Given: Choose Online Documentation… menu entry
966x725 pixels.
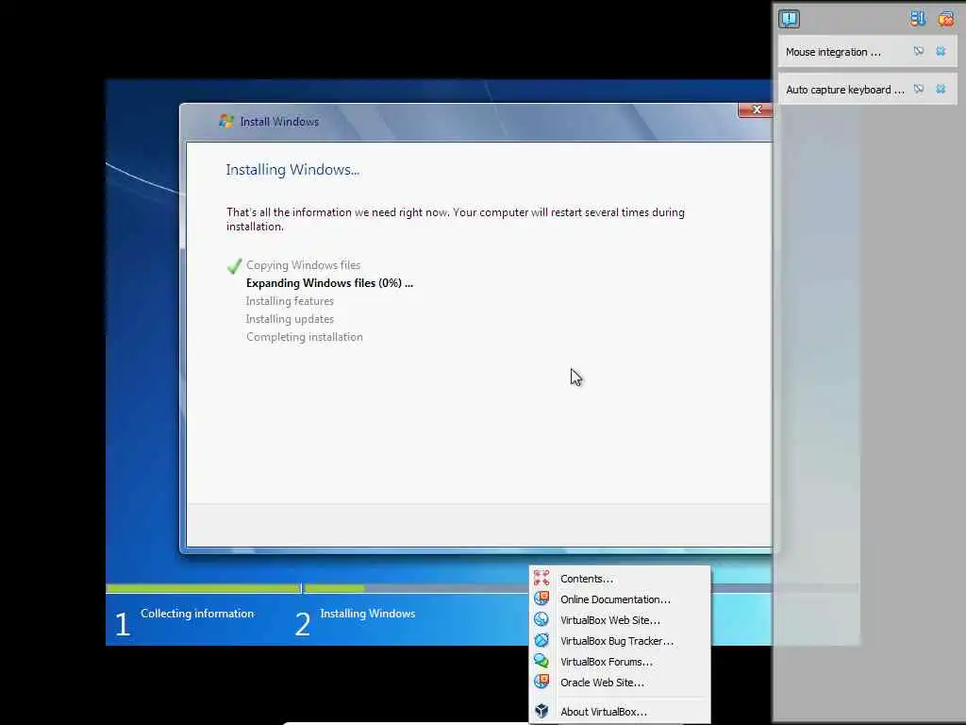Looking at the screenshot, I should [620, 599].
